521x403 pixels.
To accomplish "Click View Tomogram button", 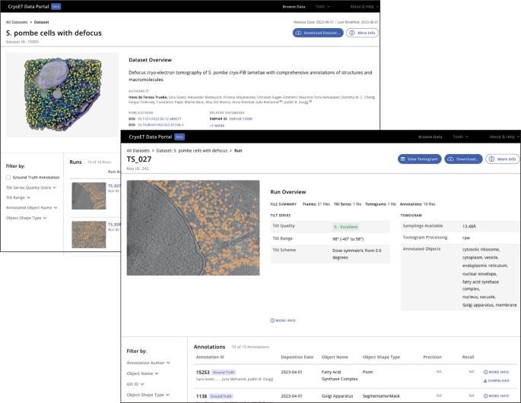I will (420, 159).
